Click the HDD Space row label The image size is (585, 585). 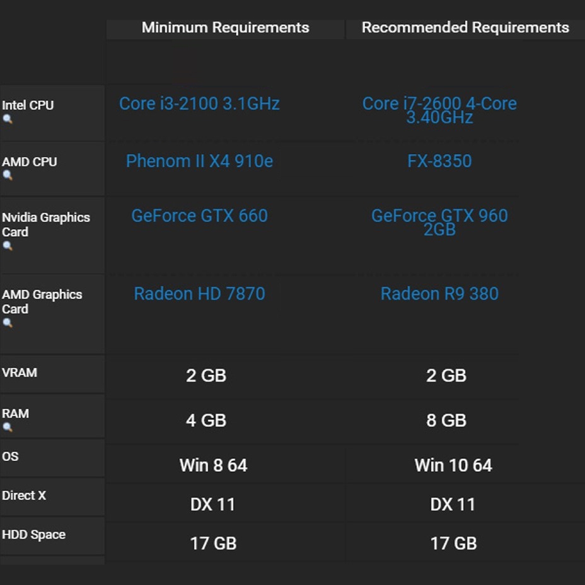click(x=34, y=535)
